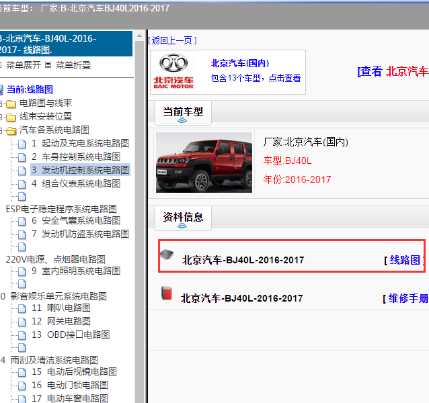Click the 菜单展开 expand-all option

click(x=24, y=65)
